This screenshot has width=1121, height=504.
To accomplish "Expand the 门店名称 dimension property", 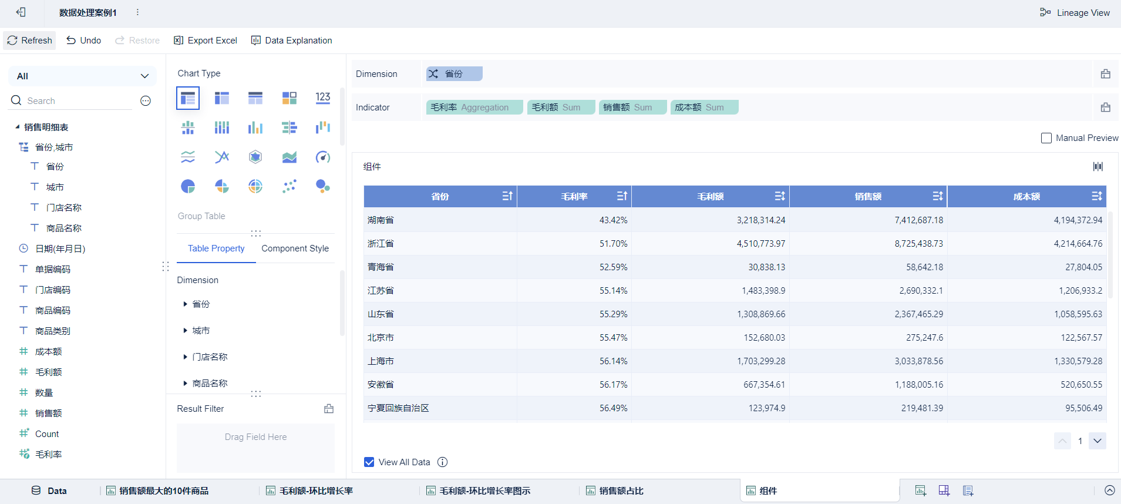I will click(x=186, y=357).
